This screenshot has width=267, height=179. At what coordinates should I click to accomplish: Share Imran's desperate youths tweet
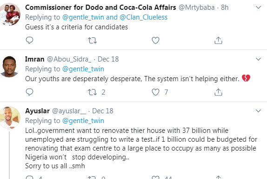218,92
